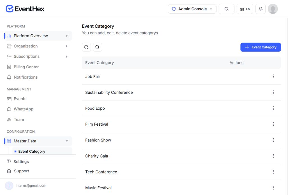
Task: Select the Film Festival row text
Action: (x=97, y=124)
